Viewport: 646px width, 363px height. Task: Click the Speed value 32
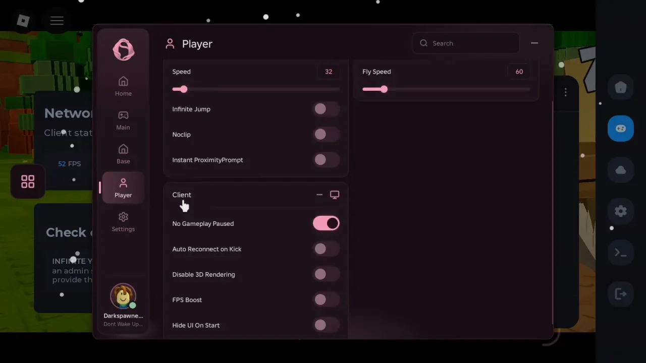[329, 72]
